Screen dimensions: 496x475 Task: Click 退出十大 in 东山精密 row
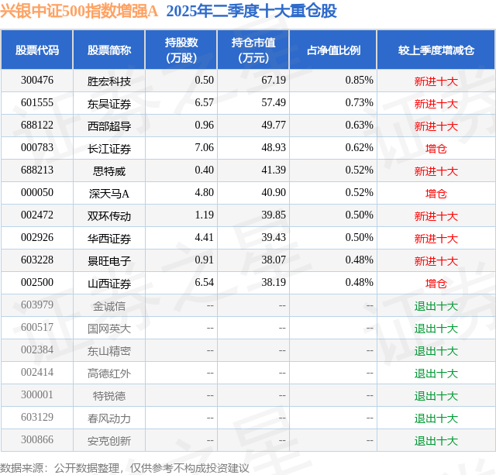click(x=436, y=351)
